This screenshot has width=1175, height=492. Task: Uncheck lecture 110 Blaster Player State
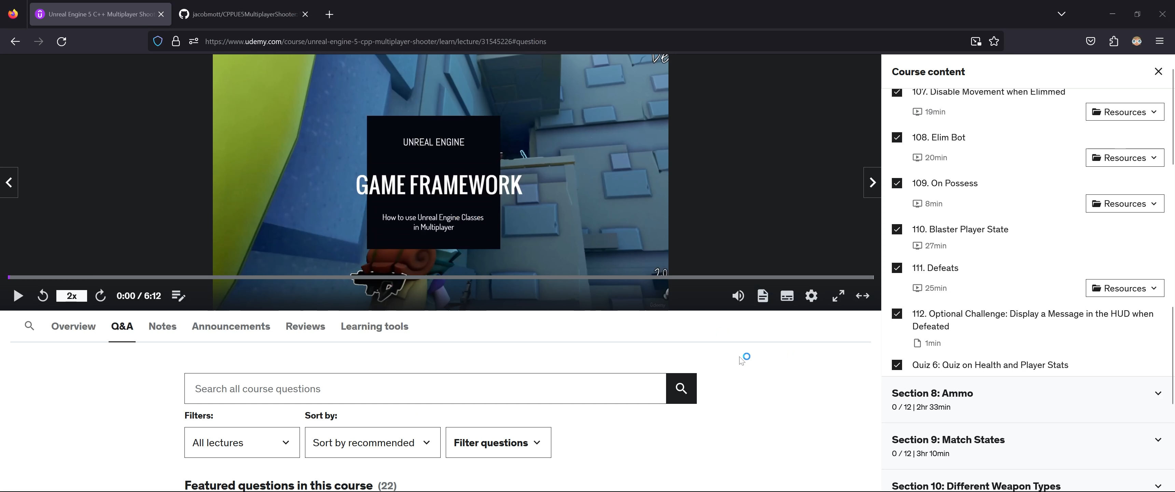[x=897, y=229]
